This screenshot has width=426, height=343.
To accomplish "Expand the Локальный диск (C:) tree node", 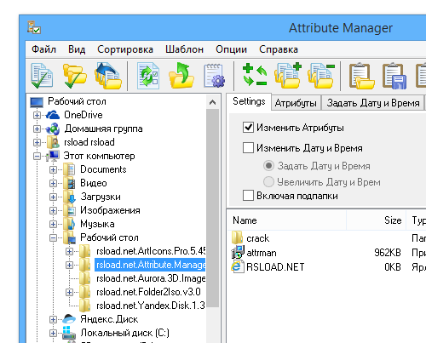I will pos(53,333).
